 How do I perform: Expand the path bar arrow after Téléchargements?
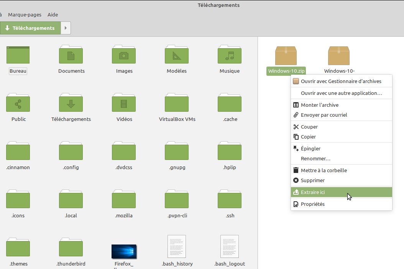pos(66,28)
